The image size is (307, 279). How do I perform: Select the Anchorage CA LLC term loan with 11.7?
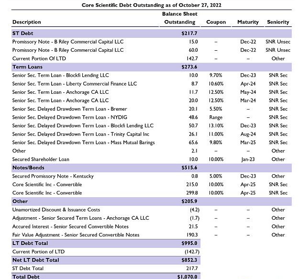pos(151,92)
